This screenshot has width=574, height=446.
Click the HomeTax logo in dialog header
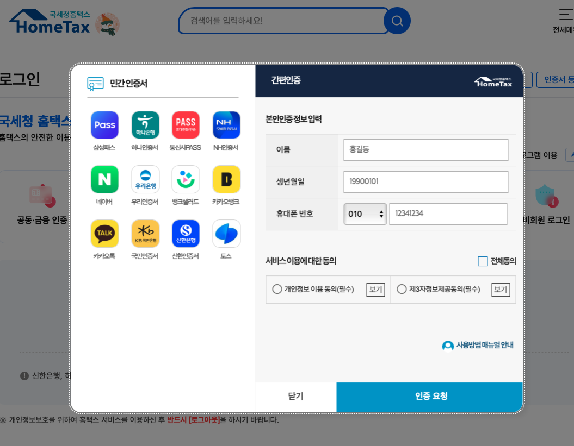(493, 82)
